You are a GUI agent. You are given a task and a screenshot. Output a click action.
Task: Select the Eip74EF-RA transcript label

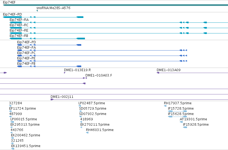coord(19,20)
